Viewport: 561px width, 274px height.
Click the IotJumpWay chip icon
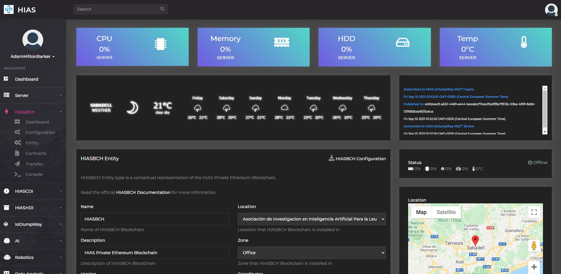pyautogui.click(x=6, y=224)
